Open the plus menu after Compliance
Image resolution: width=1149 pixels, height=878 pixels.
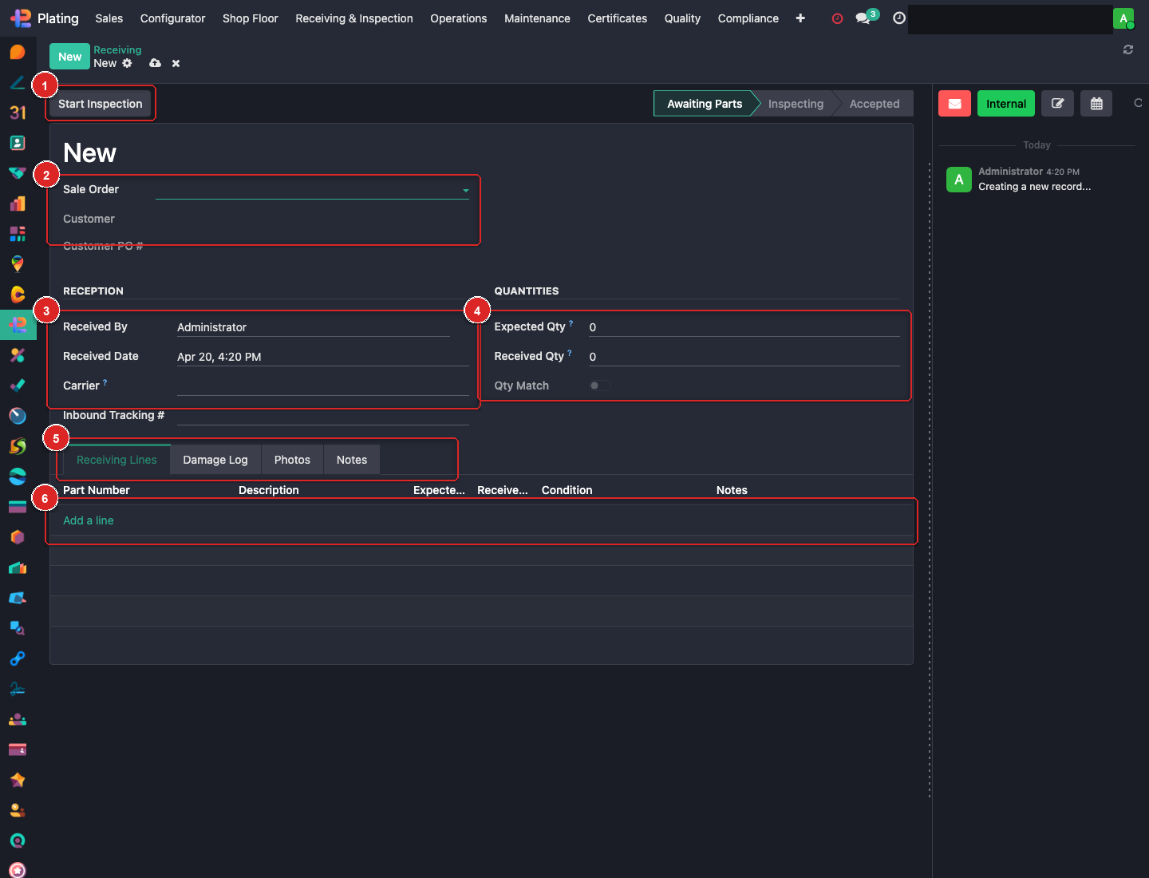click(x=800, y=18)
